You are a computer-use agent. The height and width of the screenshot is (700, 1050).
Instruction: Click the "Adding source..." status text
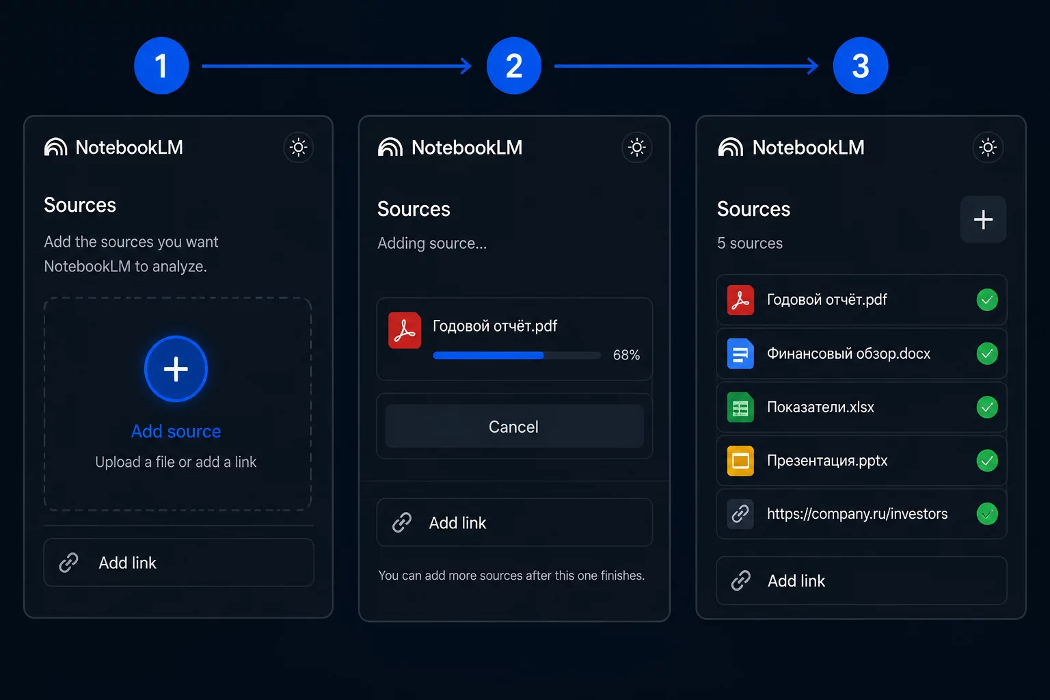pos(432,243)
